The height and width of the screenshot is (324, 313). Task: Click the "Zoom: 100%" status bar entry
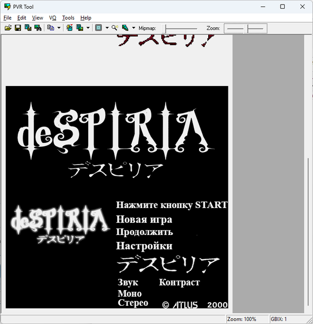click(x=242, y=319)
